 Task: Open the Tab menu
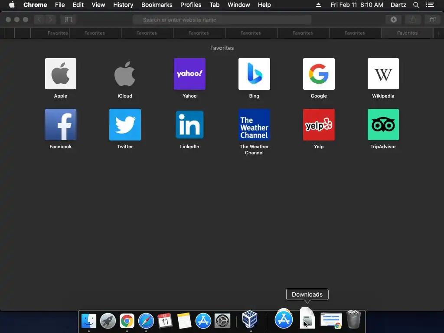point(214,5)
